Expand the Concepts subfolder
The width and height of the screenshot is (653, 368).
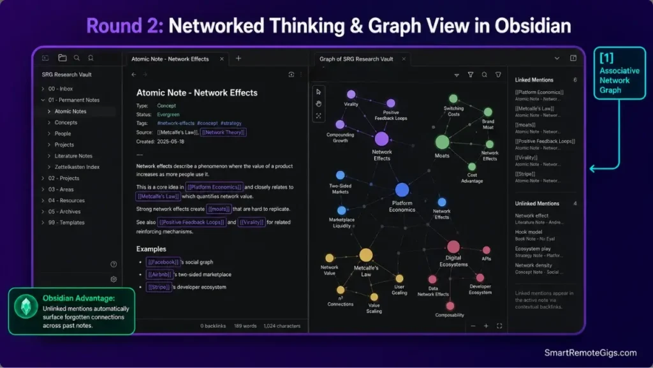point(49,123)
